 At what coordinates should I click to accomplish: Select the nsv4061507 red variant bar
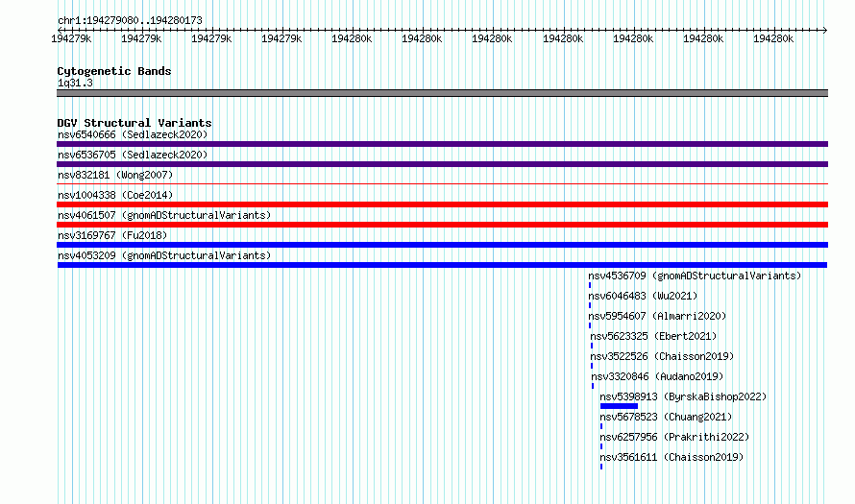(x=442, y=225)
